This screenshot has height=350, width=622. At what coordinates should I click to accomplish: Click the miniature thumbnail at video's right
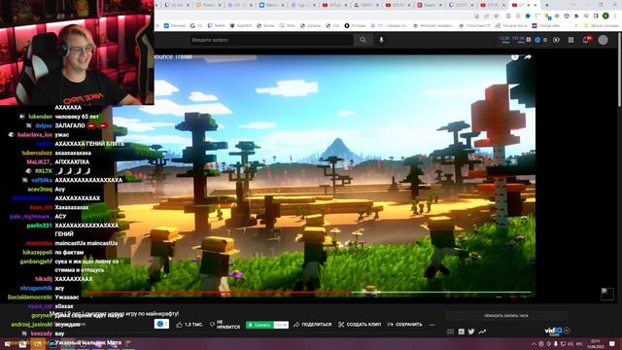coord(606,294)
